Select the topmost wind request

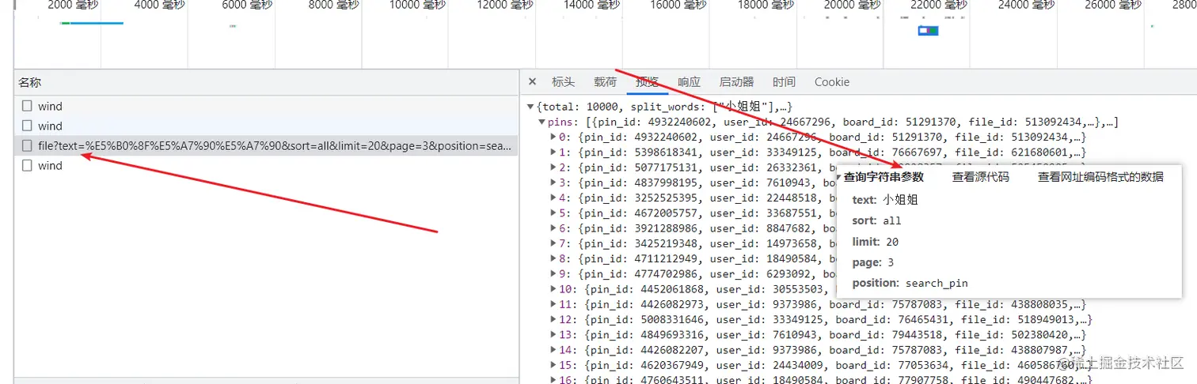tap(266, 106)
